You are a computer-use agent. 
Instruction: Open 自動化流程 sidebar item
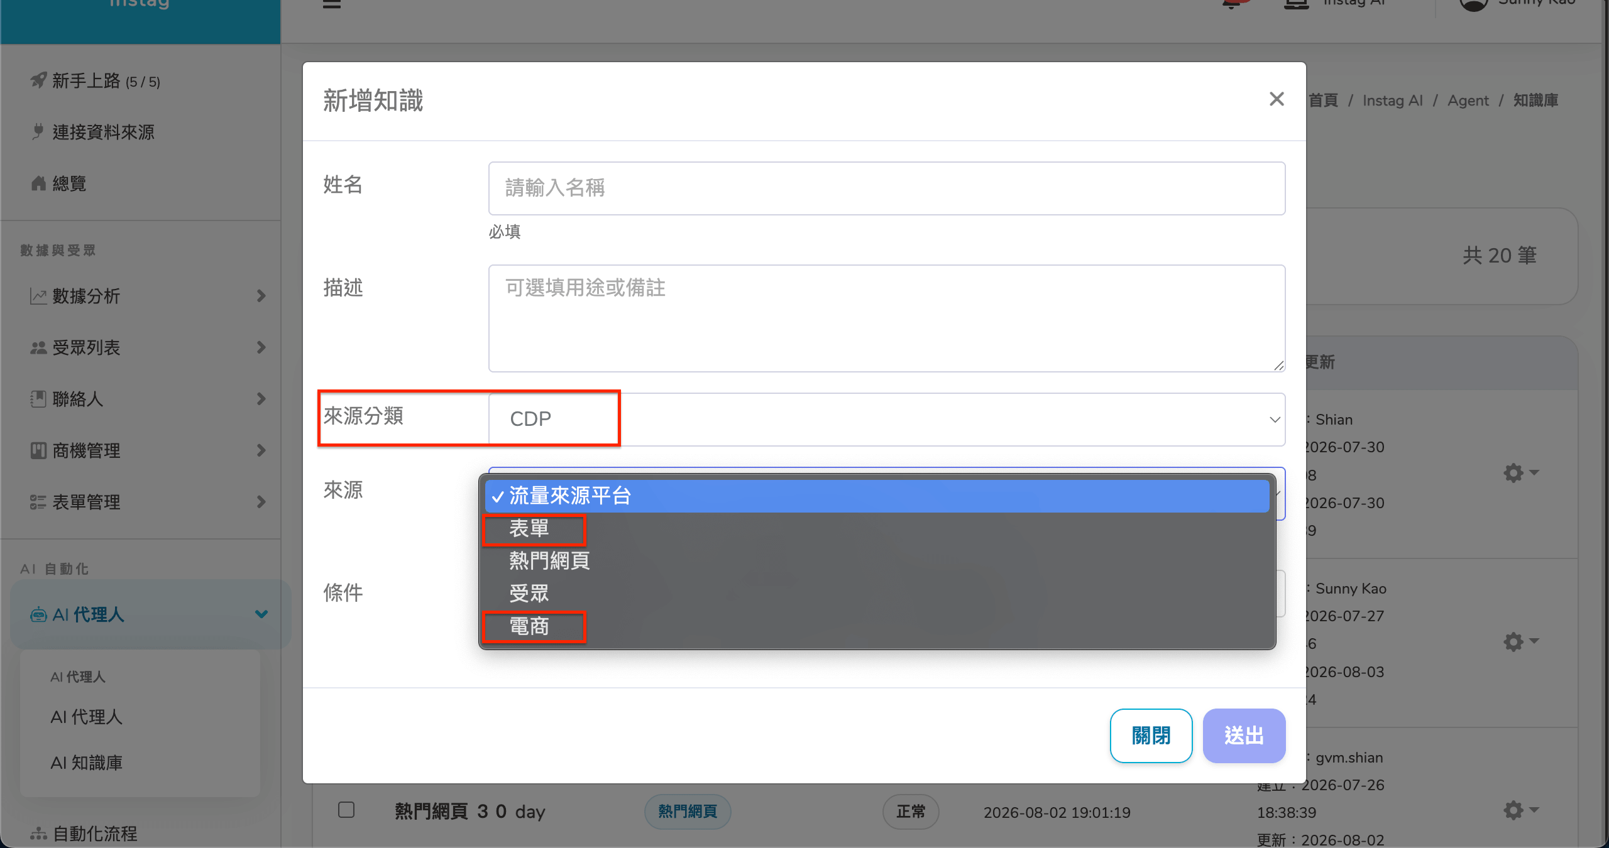84,834
